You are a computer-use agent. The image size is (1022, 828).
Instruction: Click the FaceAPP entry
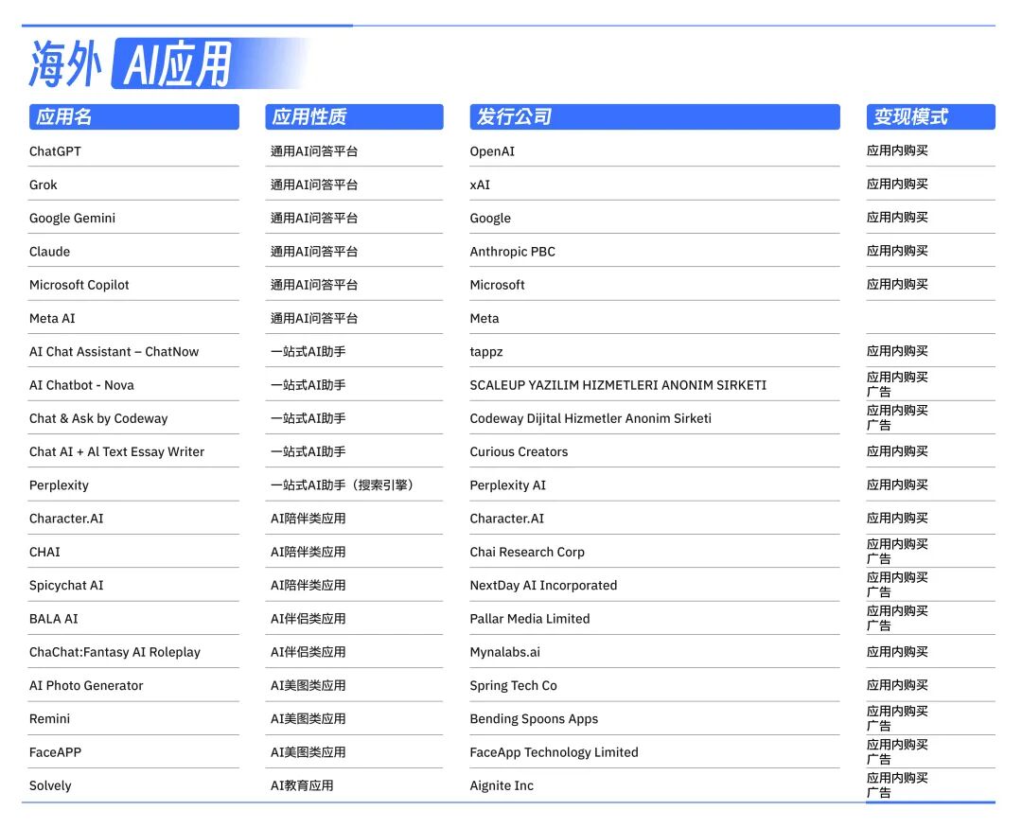click(x=54, y=751)
